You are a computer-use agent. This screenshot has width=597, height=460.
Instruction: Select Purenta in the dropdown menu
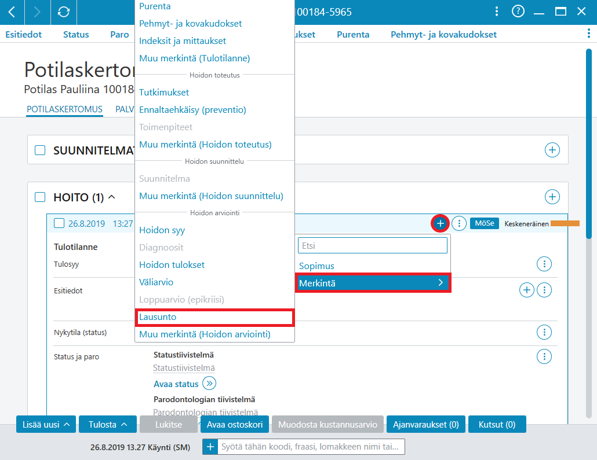point(155,6)
